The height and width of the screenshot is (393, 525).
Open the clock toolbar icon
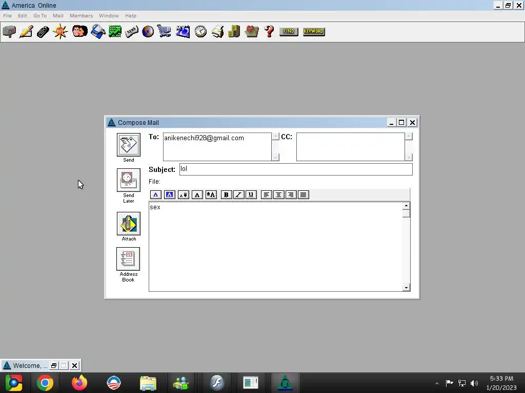pos(200,32)
